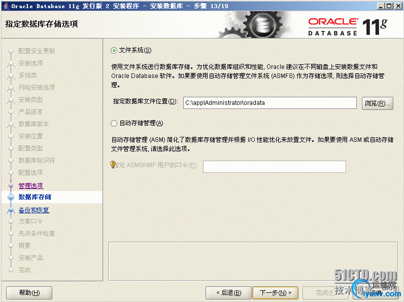
Task: Maximize the installer window
Action: [x=389, y=6]
